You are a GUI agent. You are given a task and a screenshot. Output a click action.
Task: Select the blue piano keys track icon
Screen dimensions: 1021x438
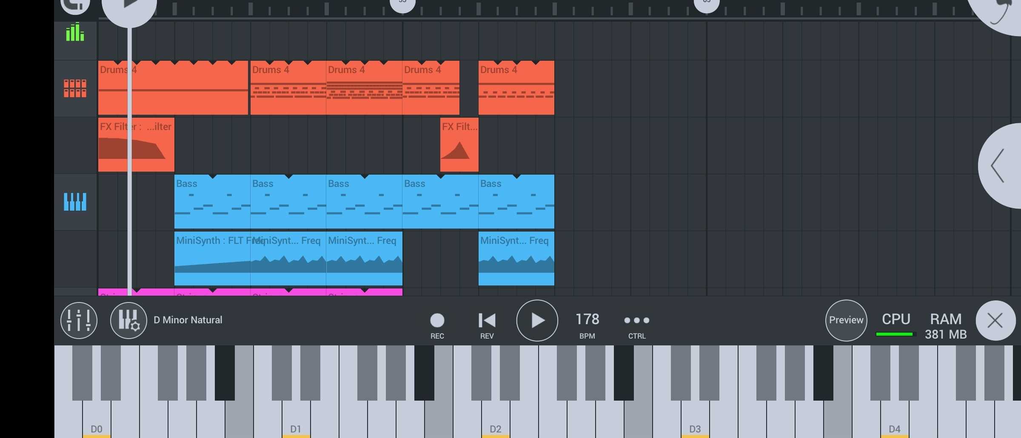tap(75, 202)
